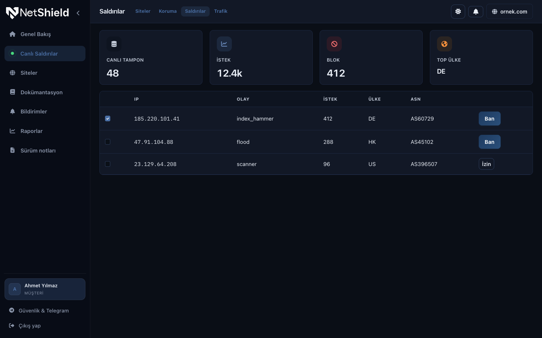This screenshot has width=542, height=338.
Task: Ban the flood attacker 47.91.104.88
Action: pyautogui.click(x=490, y=142)
